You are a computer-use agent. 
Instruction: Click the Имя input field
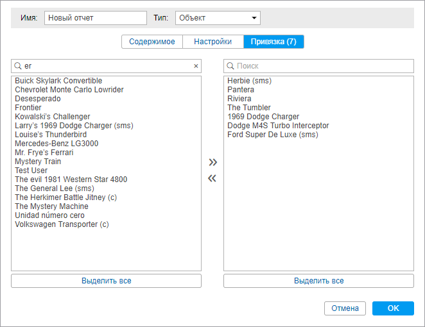[x=96, y=18]
